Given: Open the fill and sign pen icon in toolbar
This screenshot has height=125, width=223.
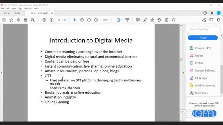Looking at the screenshot, I should [x=204, y=20].
